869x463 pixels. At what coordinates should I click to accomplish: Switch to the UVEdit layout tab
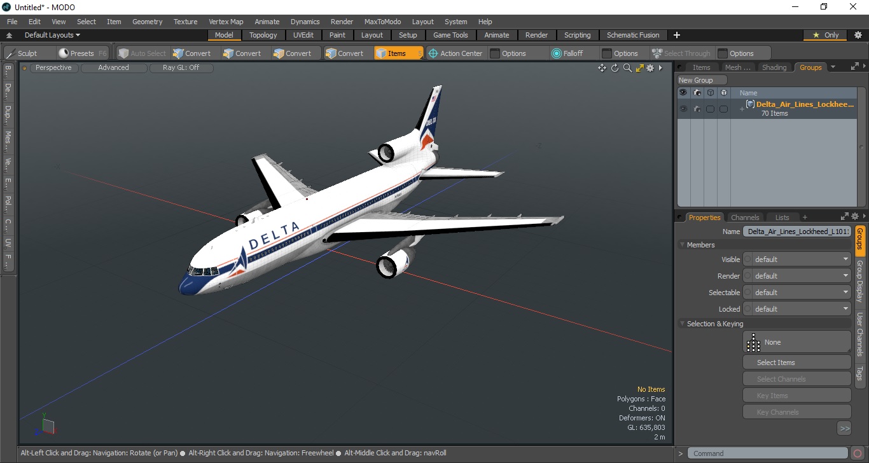(x=303, y=35)
